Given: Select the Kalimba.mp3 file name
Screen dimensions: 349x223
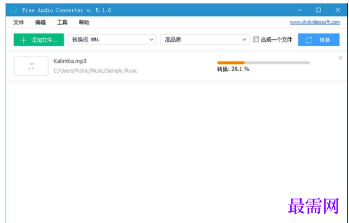Looking at the screenshot, I should 70,61.
